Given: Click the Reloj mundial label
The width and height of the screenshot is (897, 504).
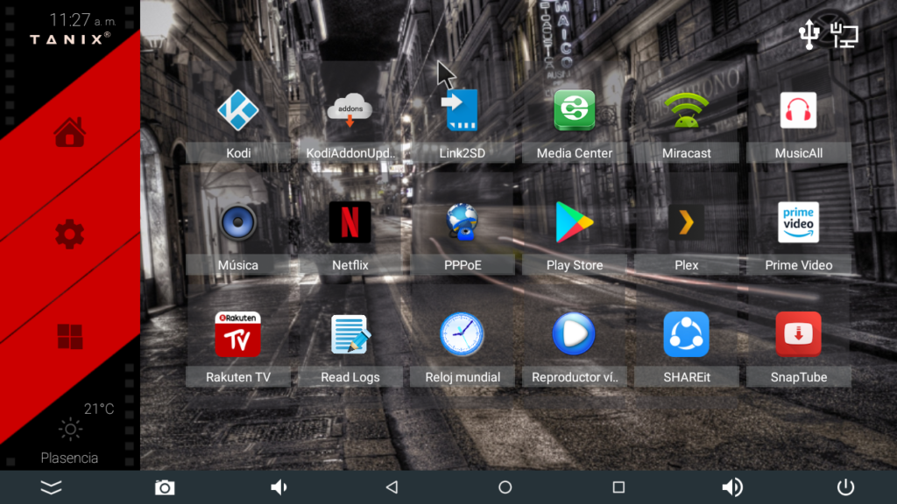Looking at the screenshot, I should click(463, 377).
